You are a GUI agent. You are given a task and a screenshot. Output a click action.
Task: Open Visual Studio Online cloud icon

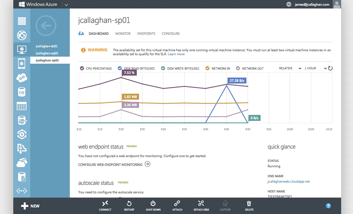(22, 162)
